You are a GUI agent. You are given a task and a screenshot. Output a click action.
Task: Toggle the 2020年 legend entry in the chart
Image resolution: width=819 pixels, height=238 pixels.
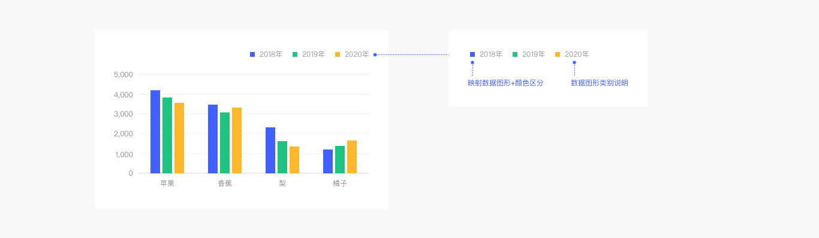coord(352,54)
